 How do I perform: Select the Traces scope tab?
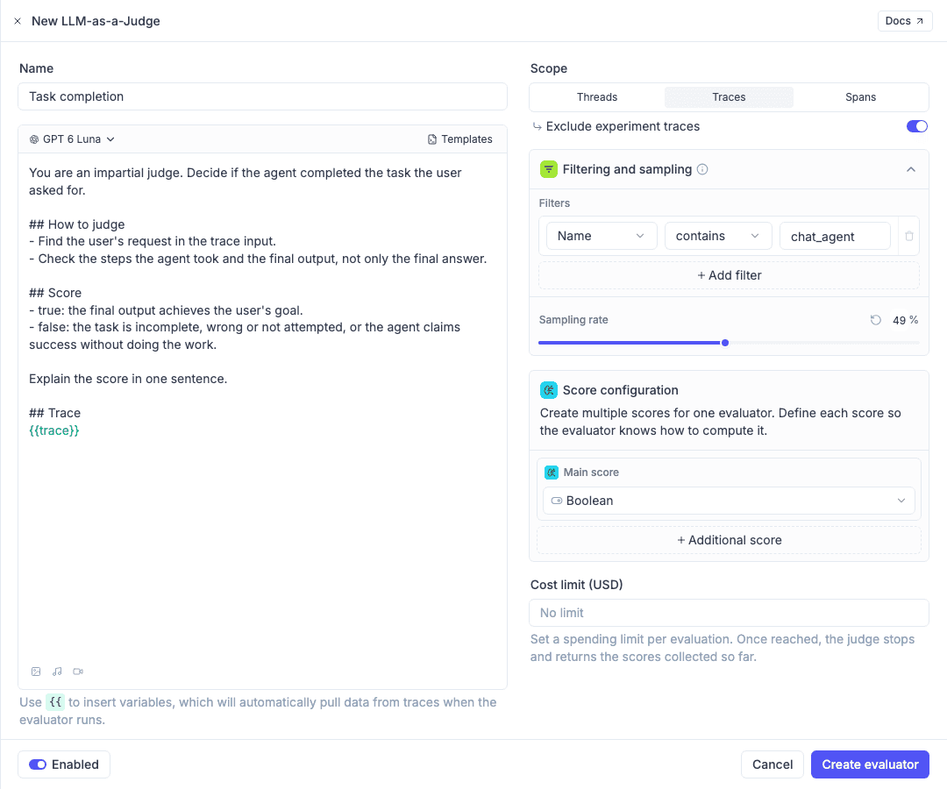(x=729, y=97)
